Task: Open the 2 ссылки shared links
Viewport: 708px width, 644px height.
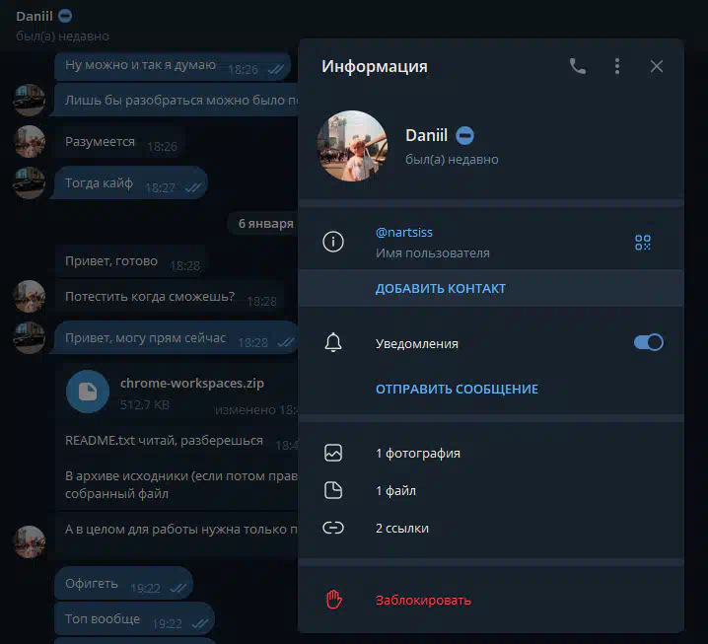Action: pyautogui.click(x=491, y=528)
